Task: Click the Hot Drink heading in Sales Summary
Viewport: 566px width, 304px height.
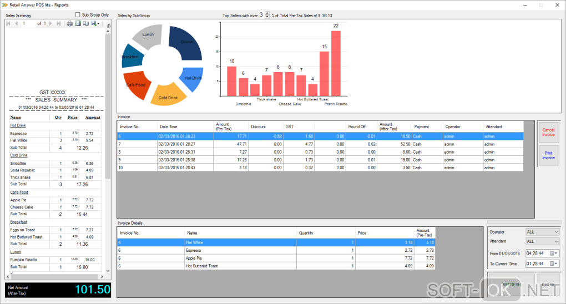Action: tap(18, 125)
